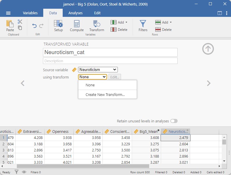This screenshot has height=175, width=231.
Task: Click horizontal scrollbar right arrow
Action: pyautogui.click(x=219, y=166)
